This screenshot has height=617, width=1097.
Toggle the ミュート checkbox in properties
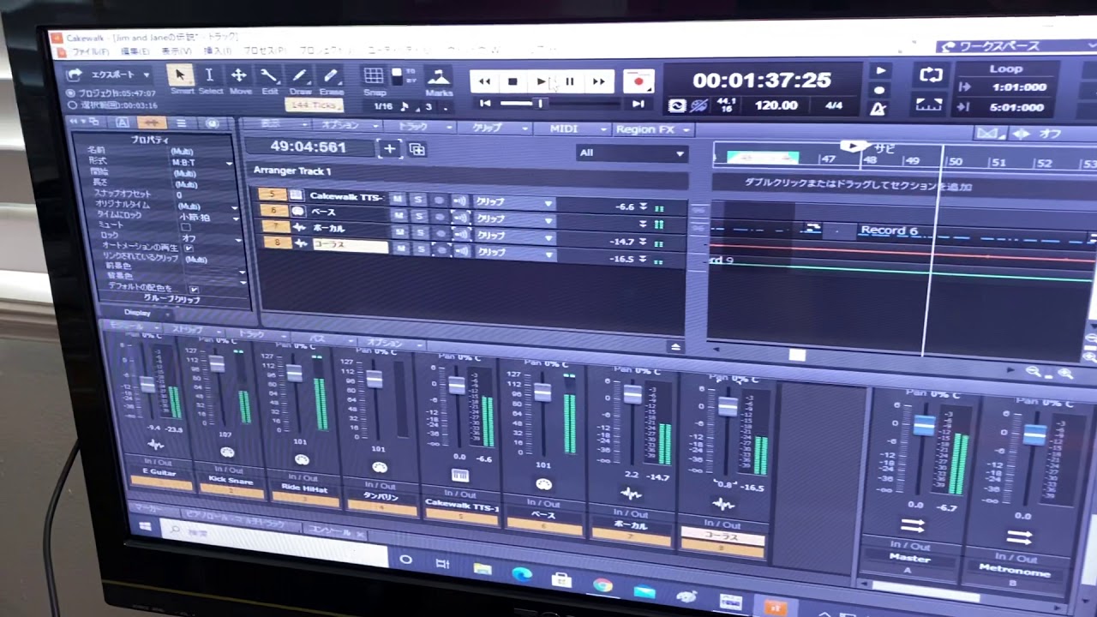click(x=186, y=226)
